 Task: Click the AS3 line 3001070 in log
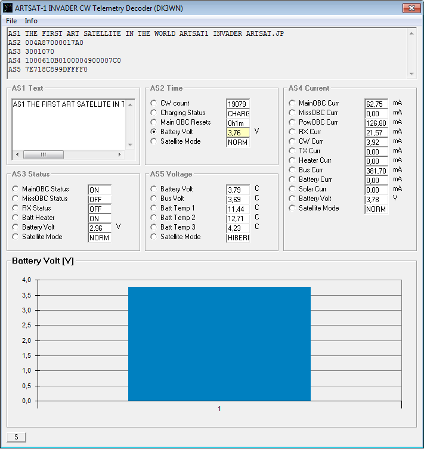pyautogui.click(x=31, y=51)
